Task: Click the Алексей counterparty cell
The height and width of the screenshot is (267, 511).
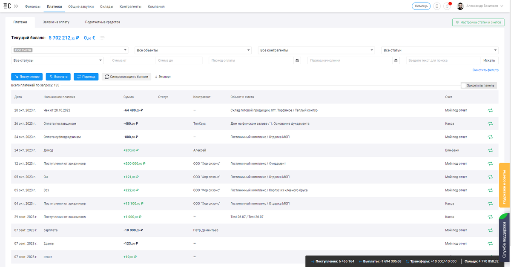Action: click(x=200, y=150)
